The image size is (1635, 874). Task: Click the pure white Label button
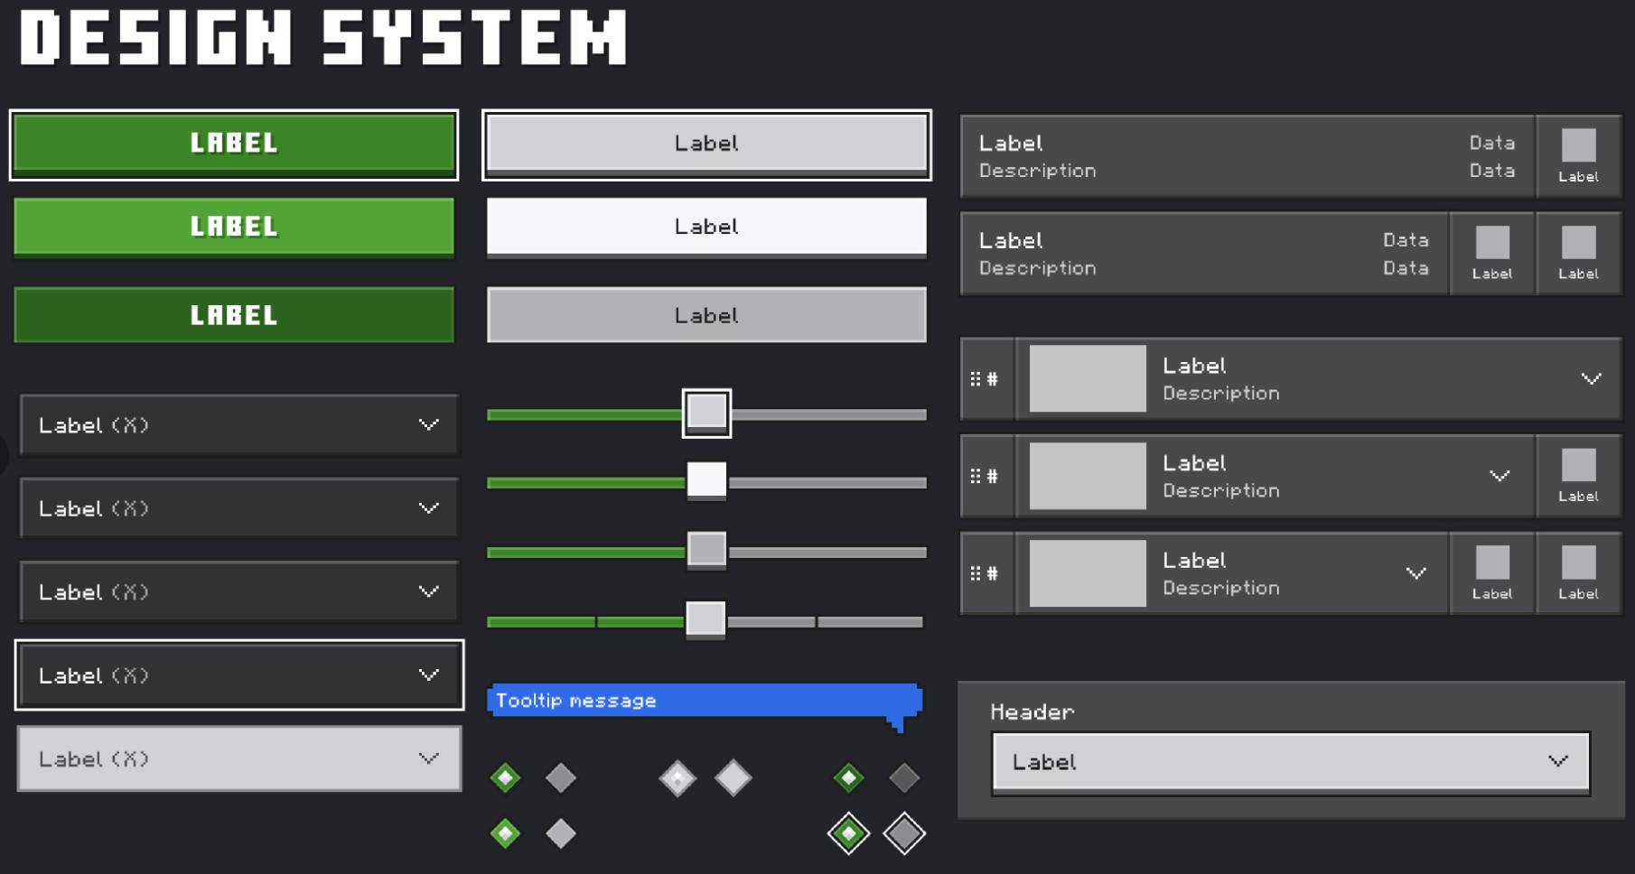(706, 227)
